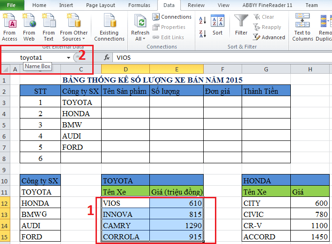Select column D header
The width and height of the screenshot is (332, 244).
point(125,69)
